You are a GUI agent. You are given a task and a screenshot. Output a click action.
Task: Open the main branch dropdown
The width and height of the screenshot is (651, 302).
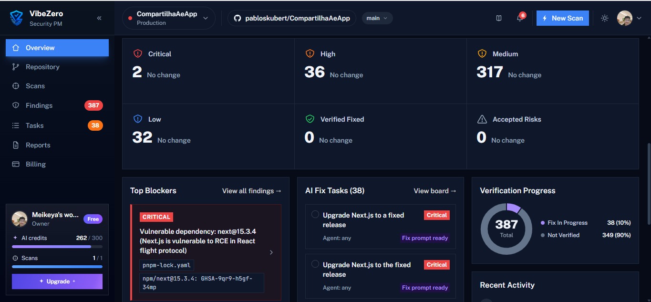(x=377, y=18)
